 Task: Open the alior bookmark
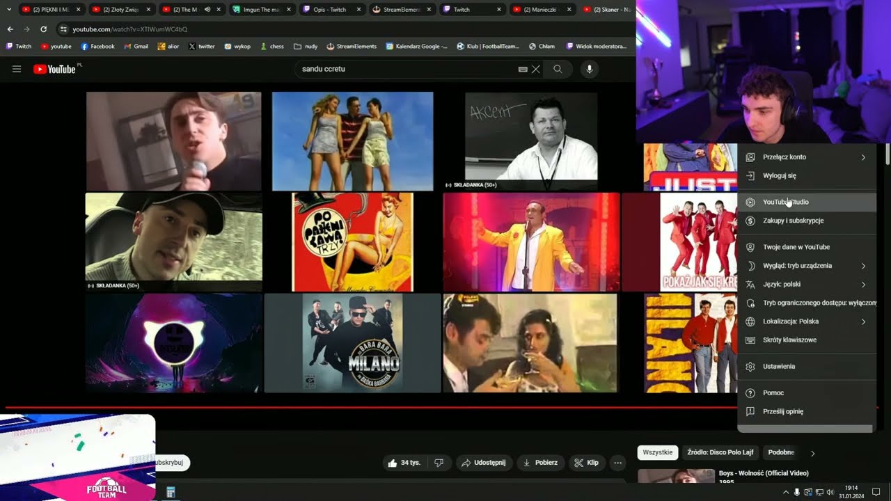point(168,47)
